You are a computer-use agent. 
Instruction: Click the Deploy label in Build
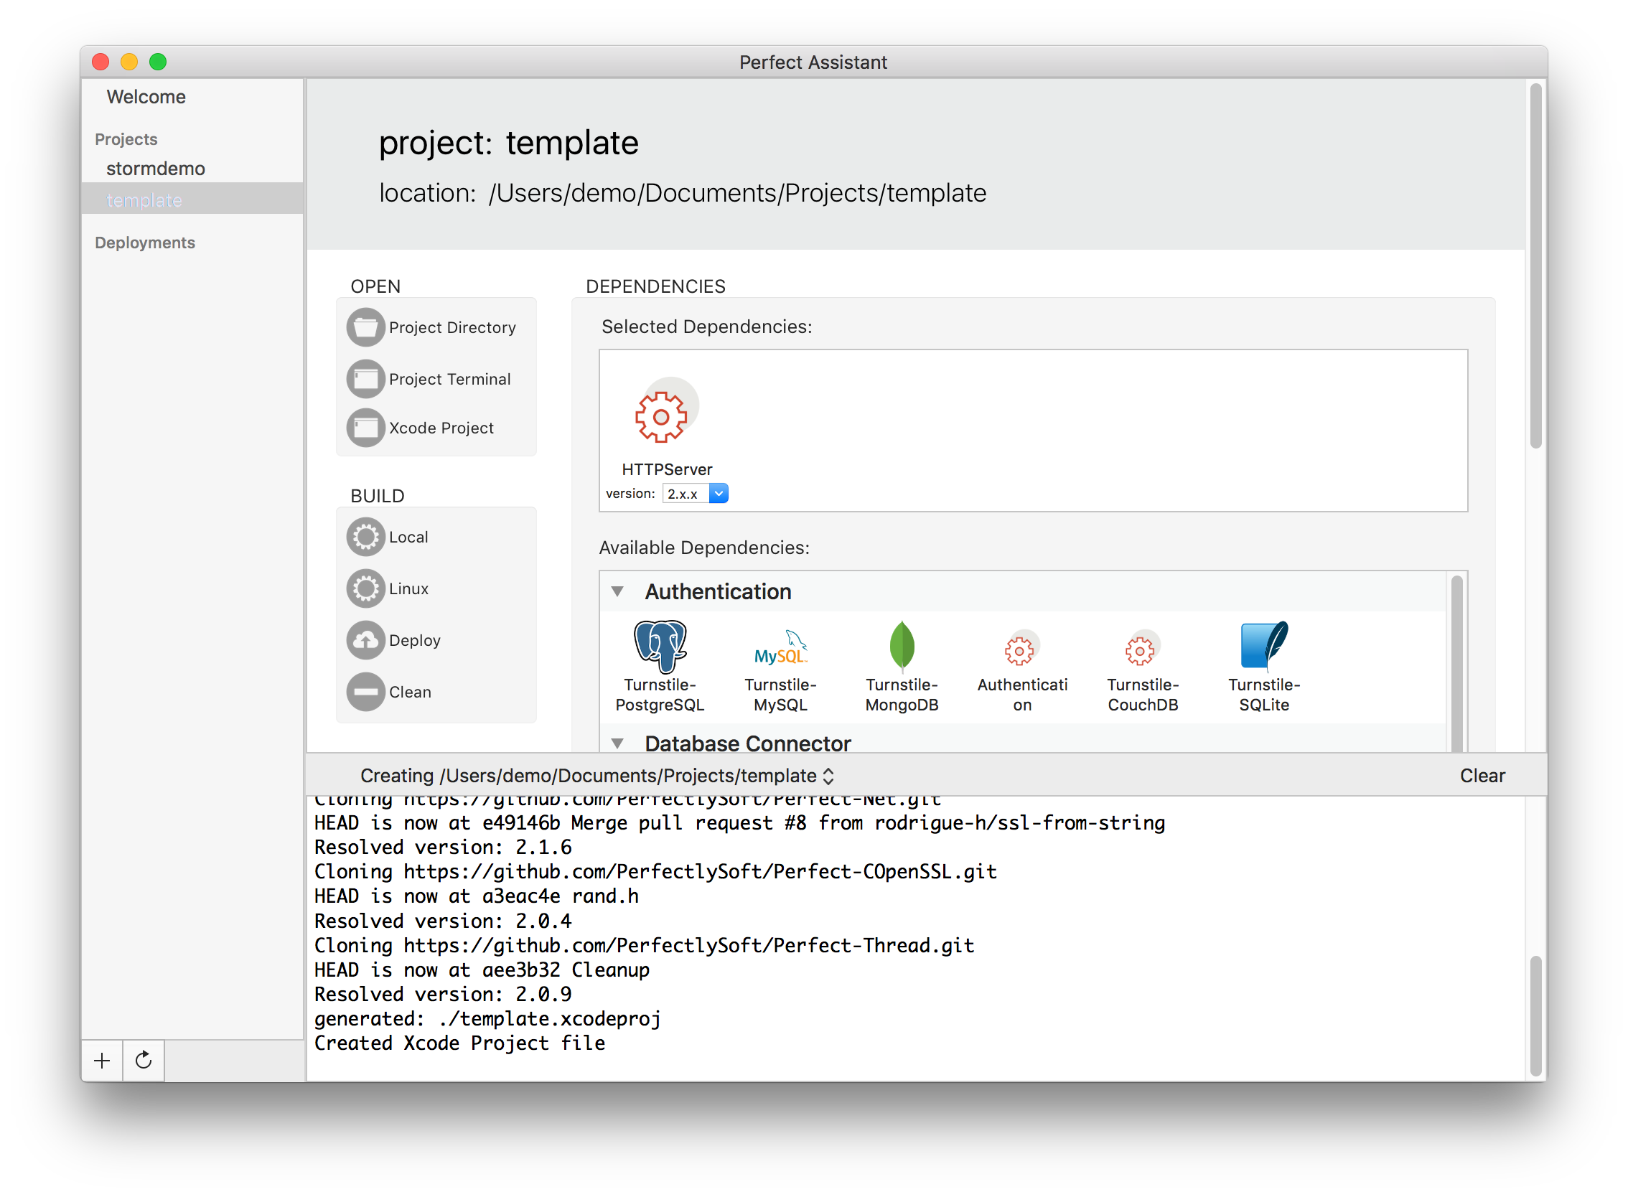coord(415,641)
